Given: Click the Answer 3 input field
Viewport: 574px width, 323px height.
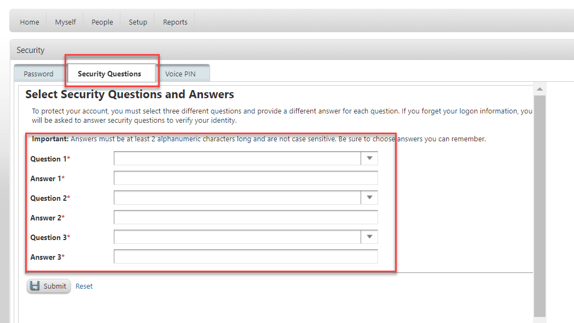Looking at the screenshot, I should point(246,256).
